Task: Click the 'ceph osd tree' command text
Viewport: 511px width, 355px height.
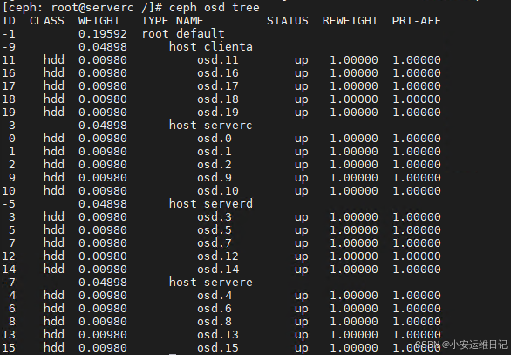Action: pos(215,8)
